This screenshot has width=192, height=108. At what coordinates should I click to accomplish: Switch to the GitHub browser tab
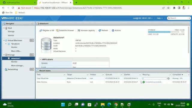[x=19, y=3]
